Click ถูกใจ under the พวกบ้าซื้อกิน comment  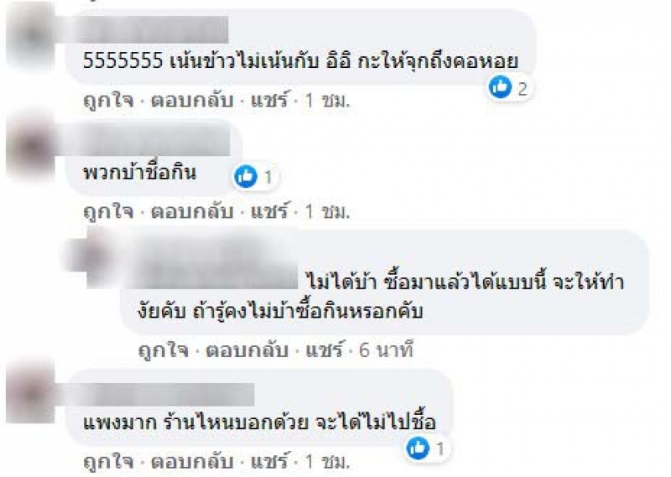(109, 212)
